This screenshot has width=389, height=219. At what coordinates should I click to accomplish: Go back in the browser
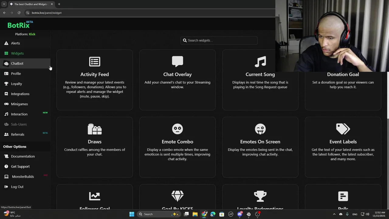pos(4,13)
